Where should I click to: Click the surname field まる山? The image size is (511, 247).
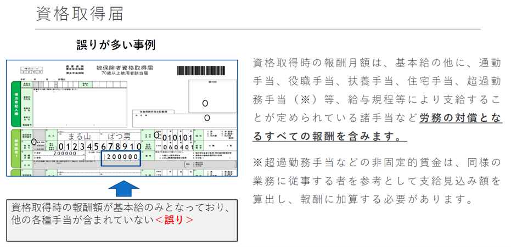pyautogui.click(x=79, y=136)
